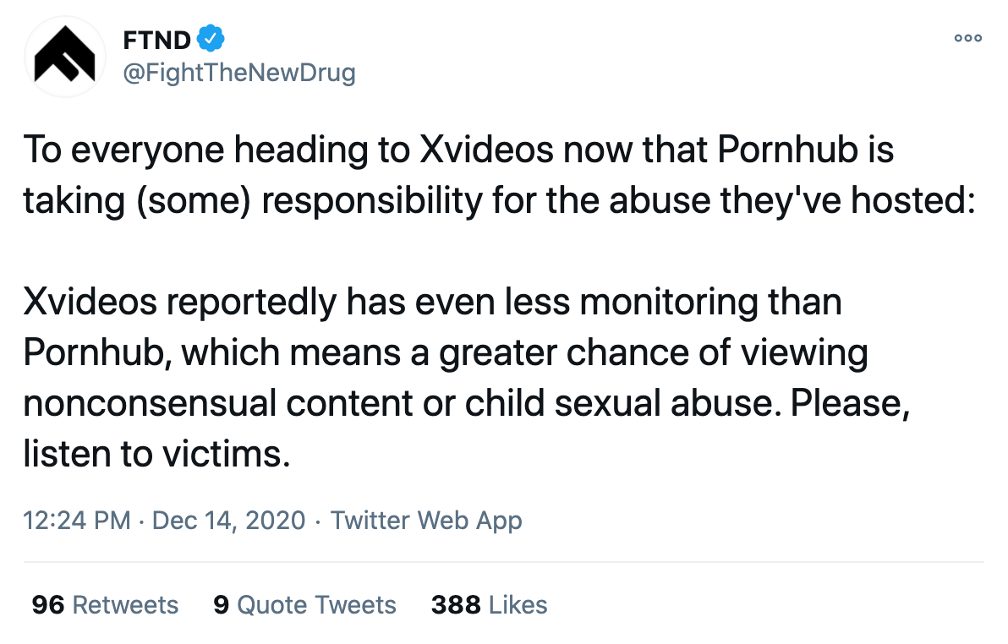Click the tweet's first paragraph text
Image resolution: width=1008 pixels, height=644 pixels.
coord(500,175)
